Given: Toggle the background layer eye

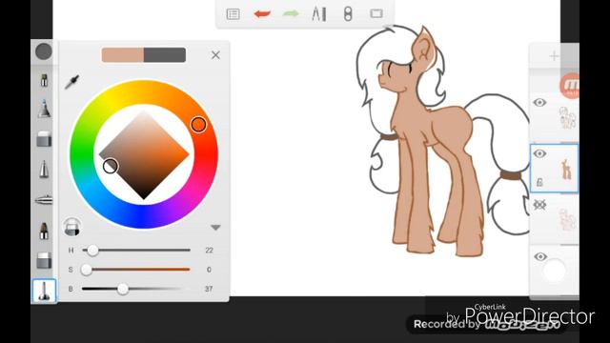Looking at the screenshot, I should click(540, 256).
